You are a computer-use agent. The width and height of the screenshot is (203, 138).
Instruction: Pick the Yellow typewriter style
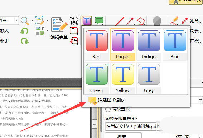click(x=123, y=78)
